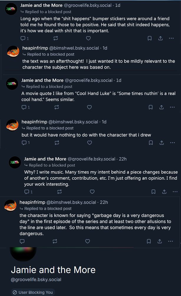
Task: Click the "User Blocking You" badge
Action: tap(33, 292)
